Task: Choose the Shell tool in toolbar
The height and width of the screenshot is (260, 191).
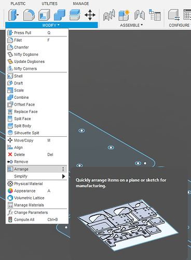Action: click(44, 15)
